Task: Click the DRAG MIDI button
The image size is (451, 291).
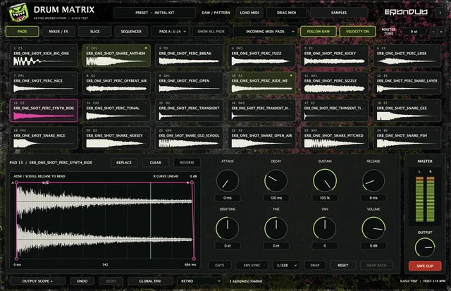Action: [x=286, y=13]
